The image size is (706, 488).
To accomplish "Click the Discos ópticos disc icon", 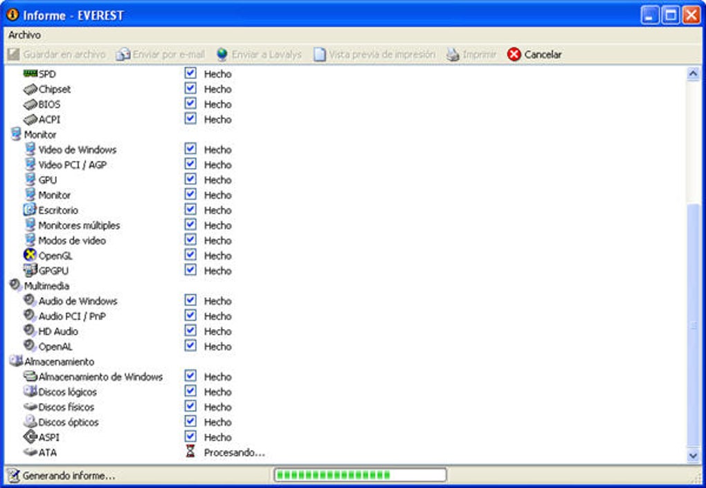I will pyautogui.click(x=30, y=422).
